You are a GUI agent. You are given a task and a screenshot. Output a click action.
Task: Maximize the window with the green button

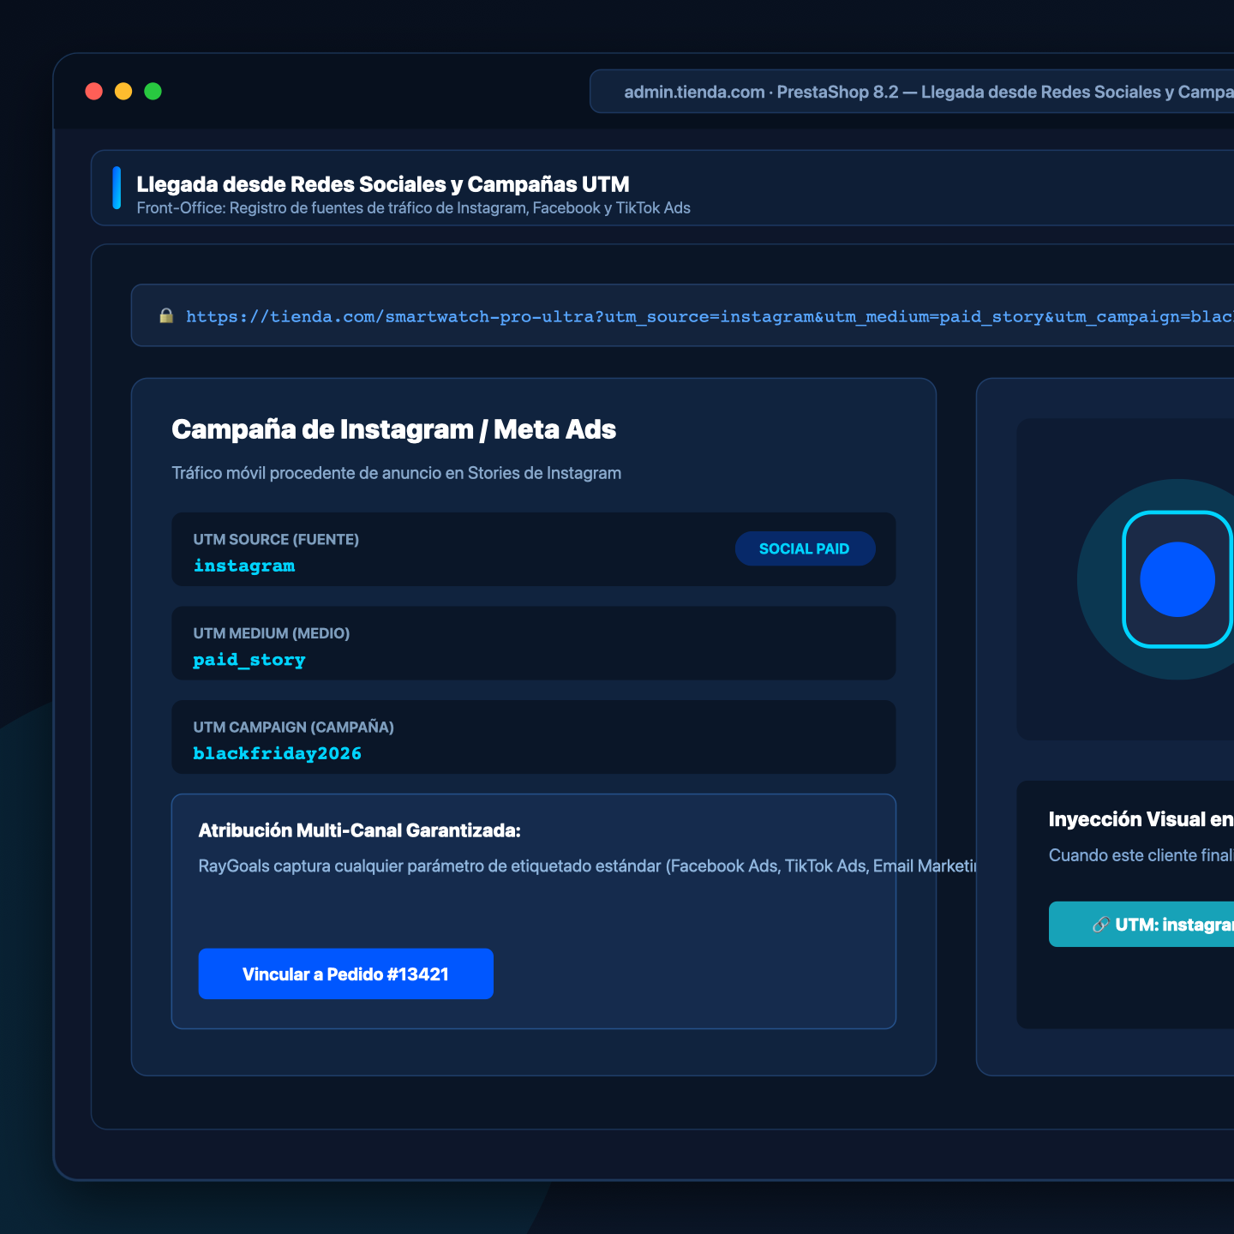click(x=153, y=92)
